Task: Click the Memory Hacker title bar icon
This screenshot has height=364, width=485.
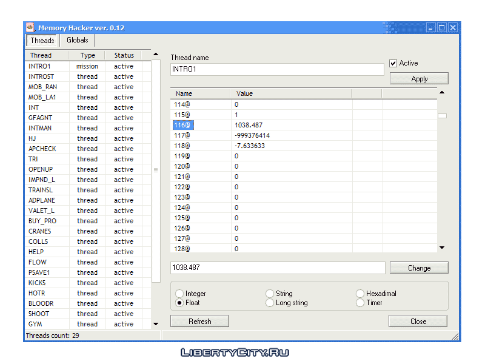Action: click(x=30, y=28)
